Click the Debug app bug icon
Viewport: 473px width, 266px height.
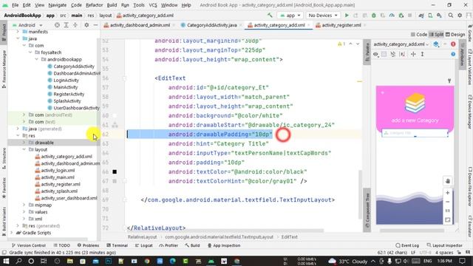pyautogui.click(x=373, y=15)
